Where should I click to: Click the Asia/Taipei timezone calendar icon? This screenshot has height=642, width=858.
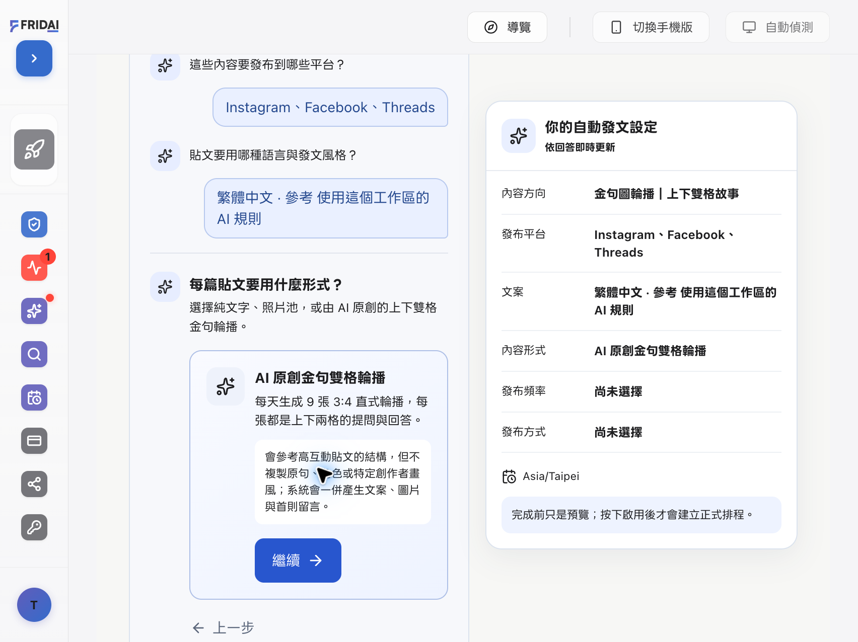click(x=509, y=476)
